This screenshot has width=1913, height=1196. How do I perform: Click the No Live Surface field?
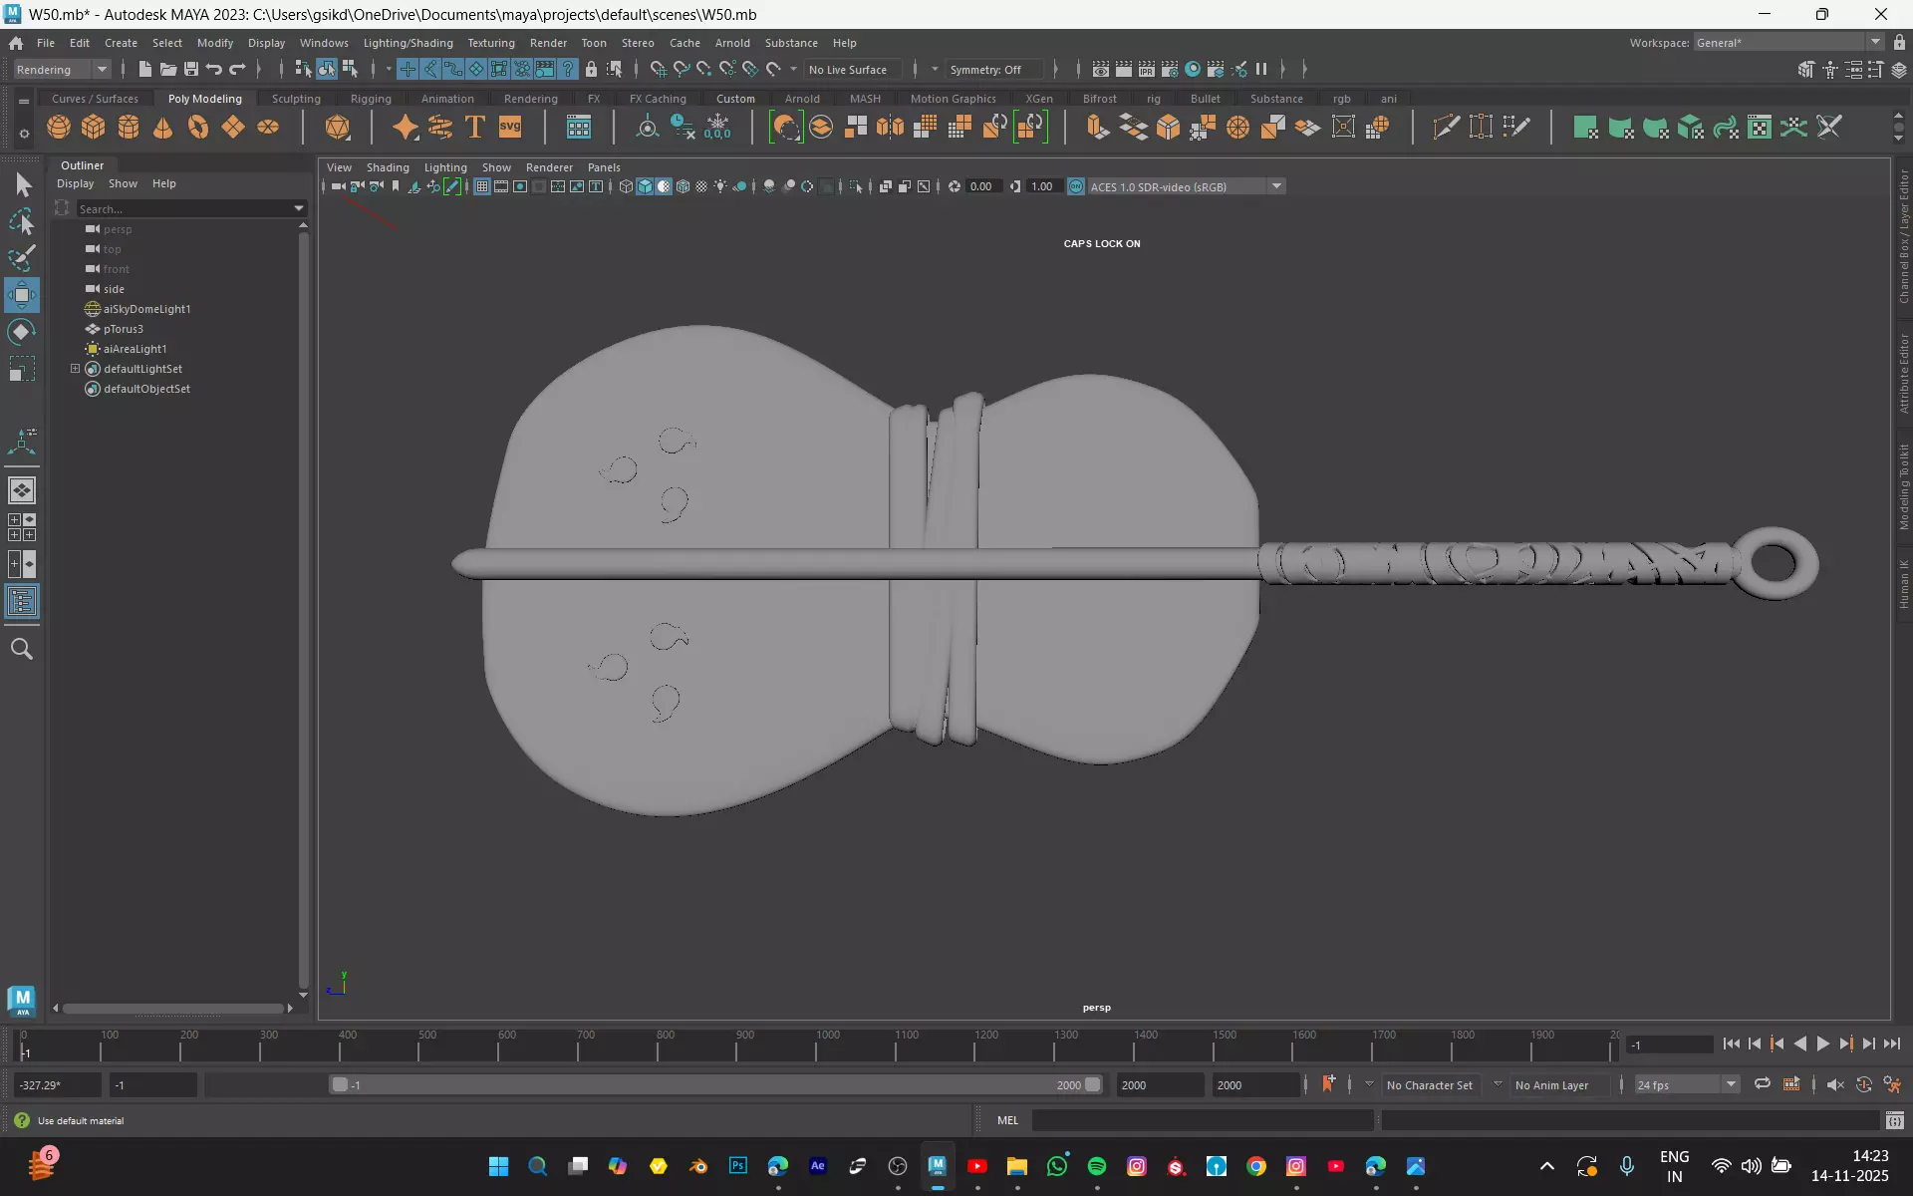[848, 70]
